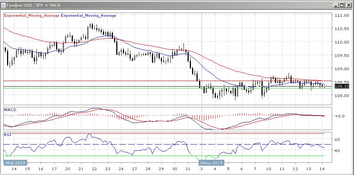Minimize the USD/JPY chart window

[336, 5]
